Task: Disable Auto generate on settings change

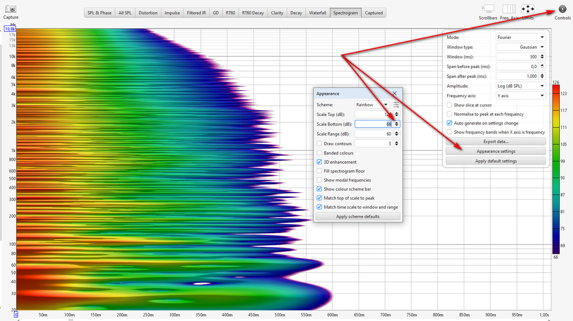Action: pos(449,123)
